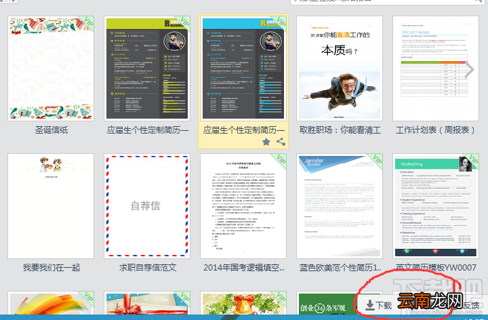Open the red ribbon gift template thumbnail
Viewport: 488px width, 320px height.
[147, 303]
